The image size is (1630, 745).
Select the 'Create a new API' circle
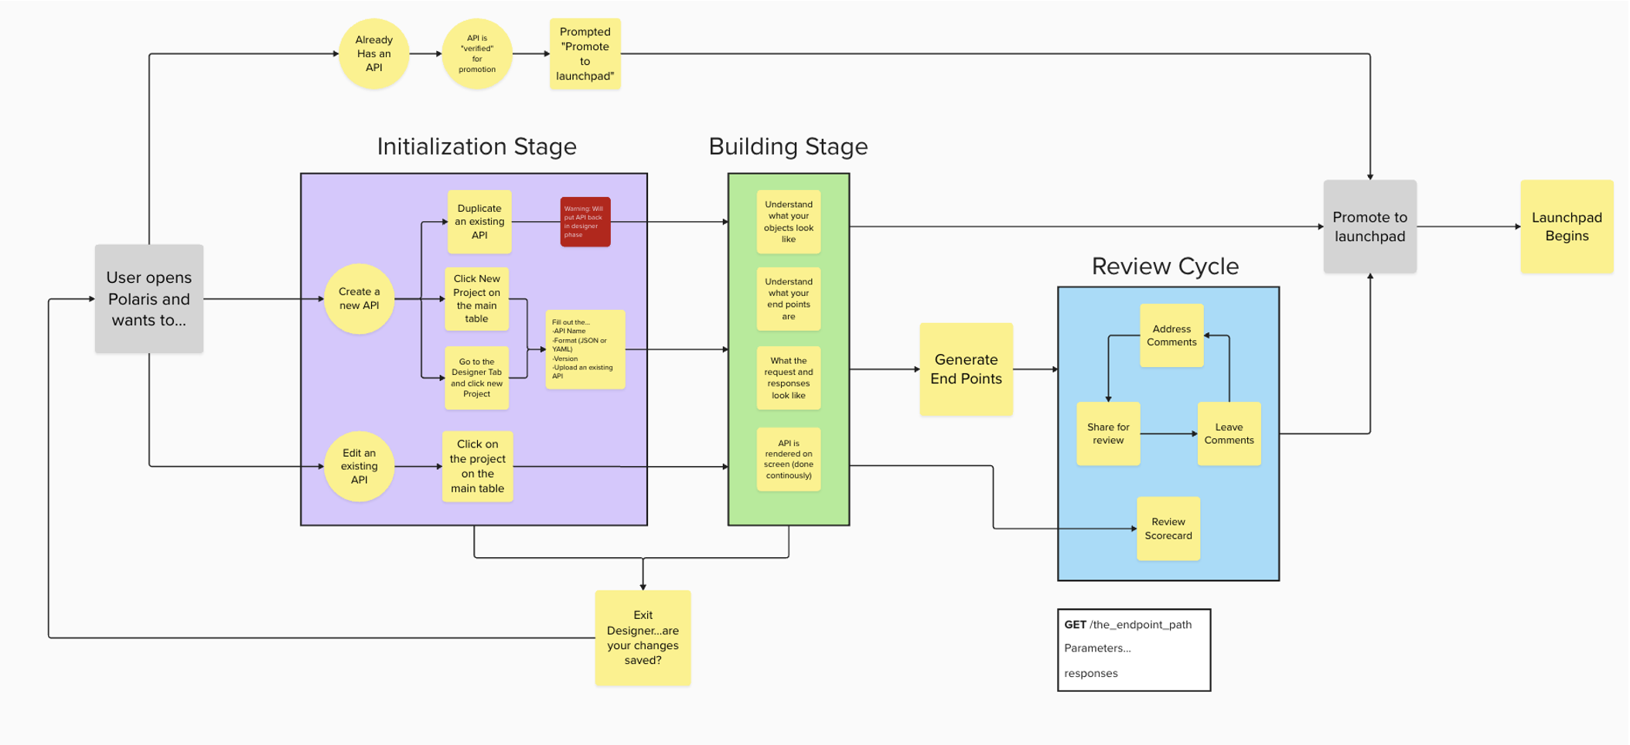360,299
